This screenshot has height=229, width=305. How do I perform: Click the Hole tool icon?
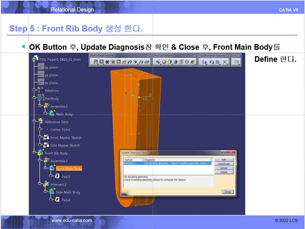point(118,62)
